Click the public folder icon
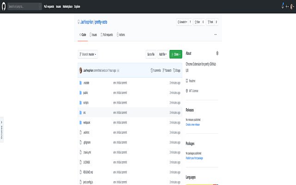This screenshot has height=185, width=296. click(80, 92)
